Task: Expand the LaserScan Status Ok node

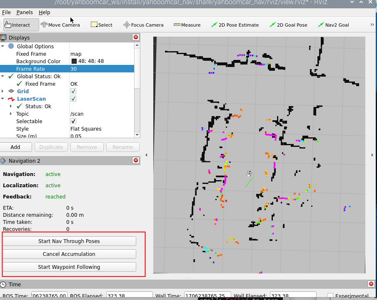Action: click(10, 106)
